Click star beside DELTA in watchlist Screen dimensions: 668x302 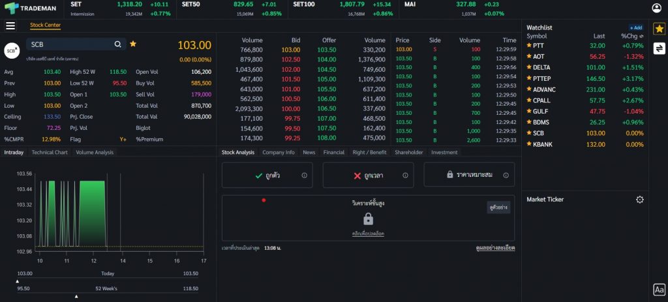pos(529,67)
